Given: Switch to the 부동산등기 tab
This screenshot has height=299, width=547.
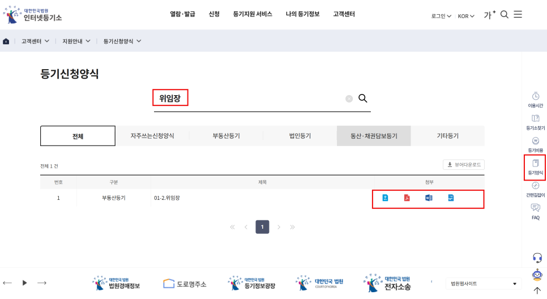Looking at the screenshot, I should [226, 136].
